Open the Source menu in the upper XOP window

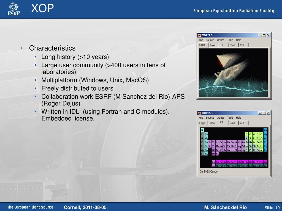pos(210,40)
